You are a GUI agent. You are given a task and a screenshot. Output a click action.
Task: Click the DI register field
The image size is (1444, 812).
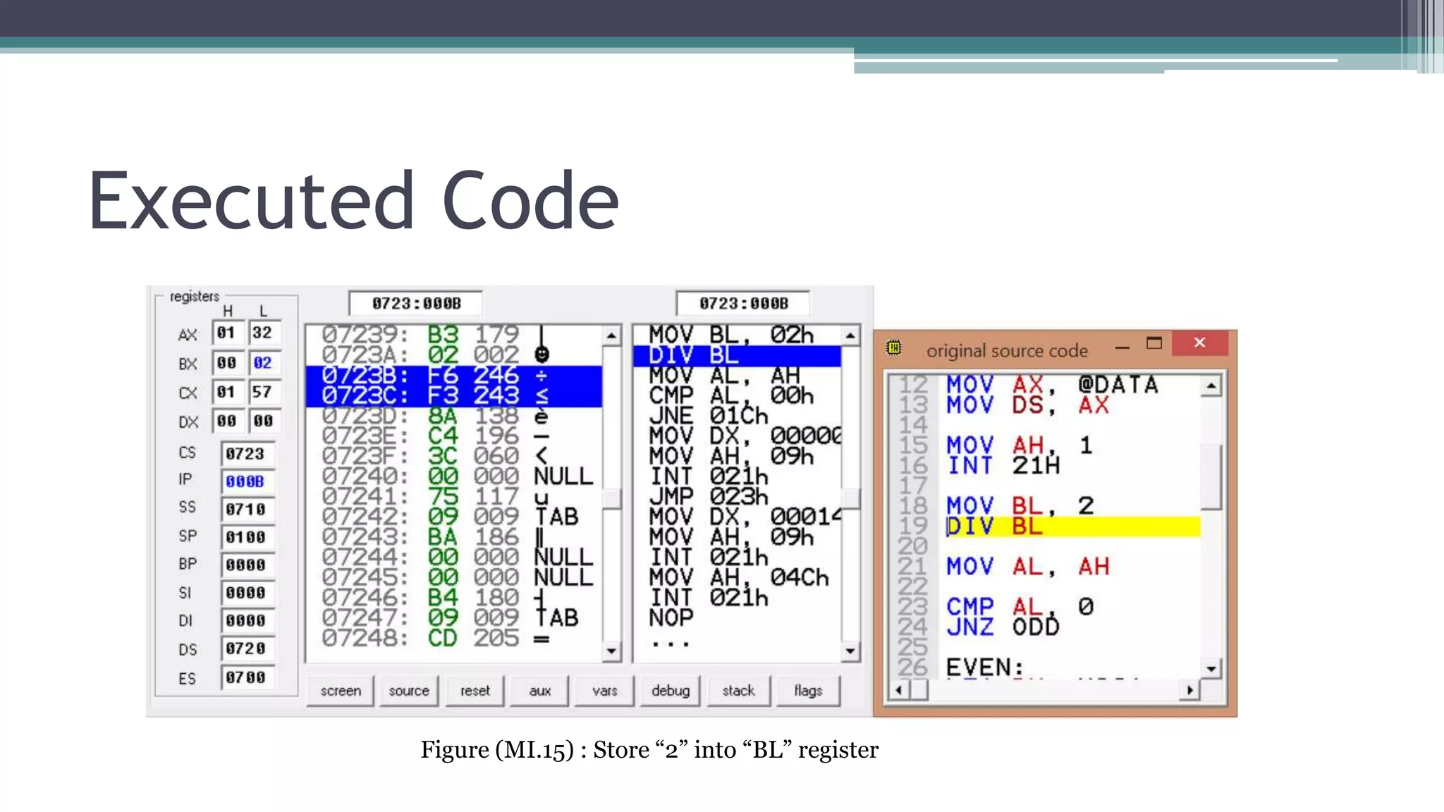(x=247, y=620)
